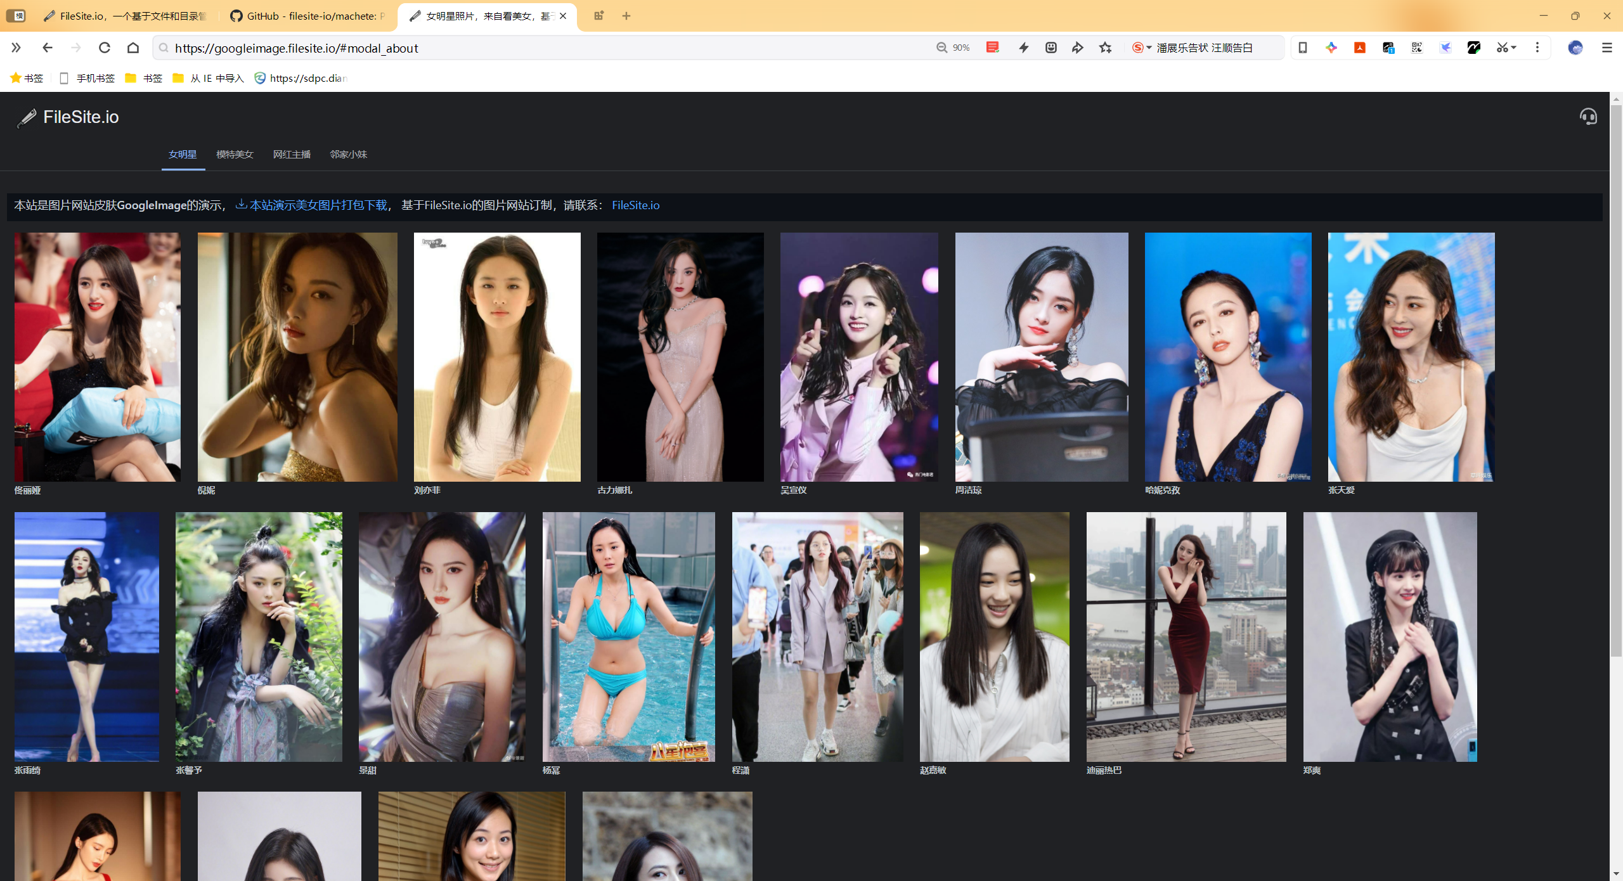Click the FileSite.io contact link in notice
1623x881 pixels.
tap(636, 205)
